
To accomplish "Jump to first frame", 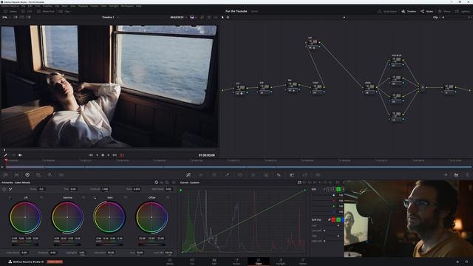I will 91,155.
